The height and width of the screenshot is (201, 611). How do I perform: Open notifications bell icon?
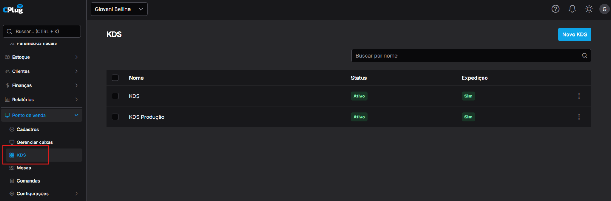tap(572, 9)
